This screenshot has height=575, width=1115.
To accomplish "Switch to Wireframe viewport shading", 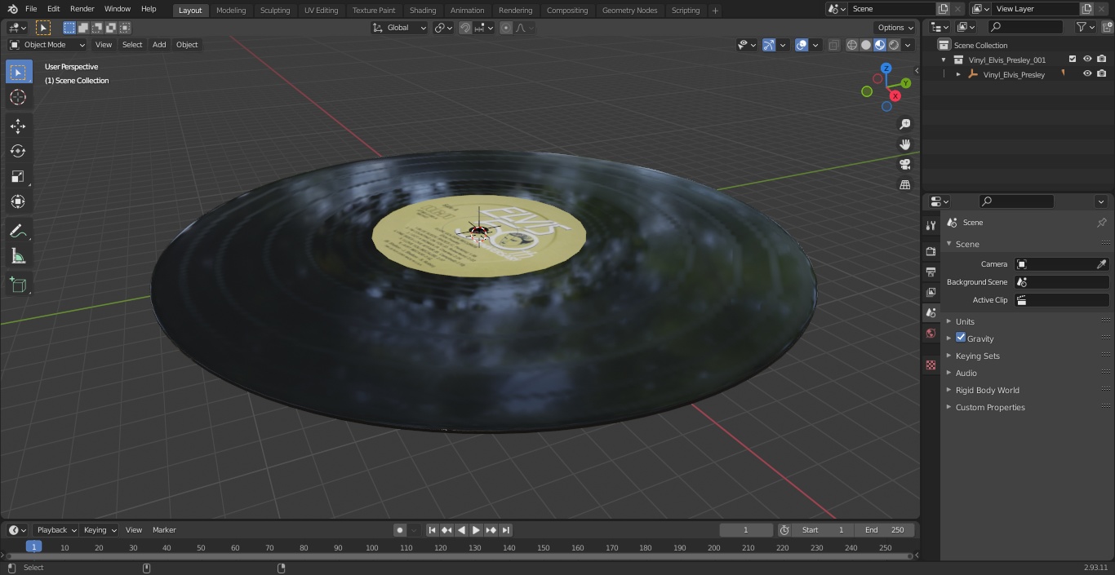I will pos(852,45).
